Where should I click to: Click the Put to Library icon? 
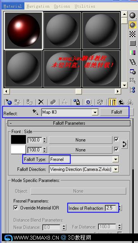click(77, 102)
